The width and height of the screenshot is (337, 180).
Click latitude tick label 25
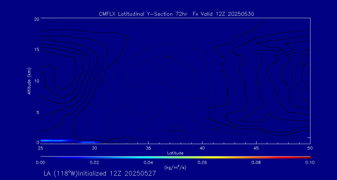pyautogui.click(x=40, y=148)
